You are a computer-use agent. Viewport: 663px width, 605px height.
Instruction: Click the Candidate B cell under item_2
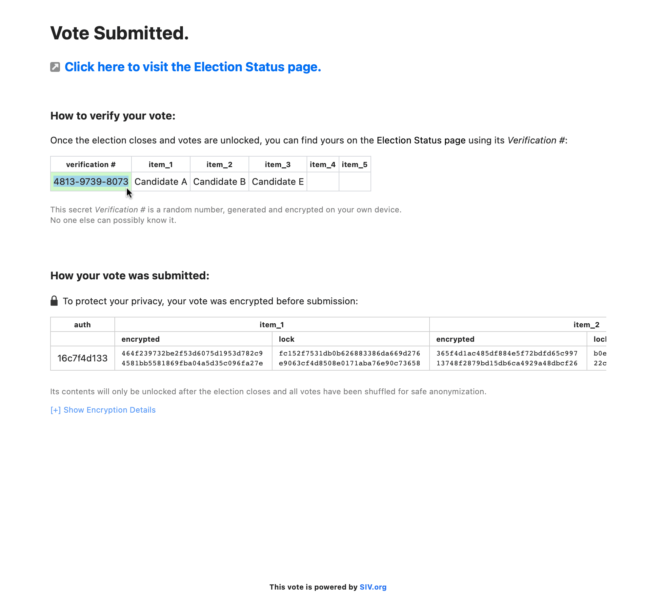219,181
